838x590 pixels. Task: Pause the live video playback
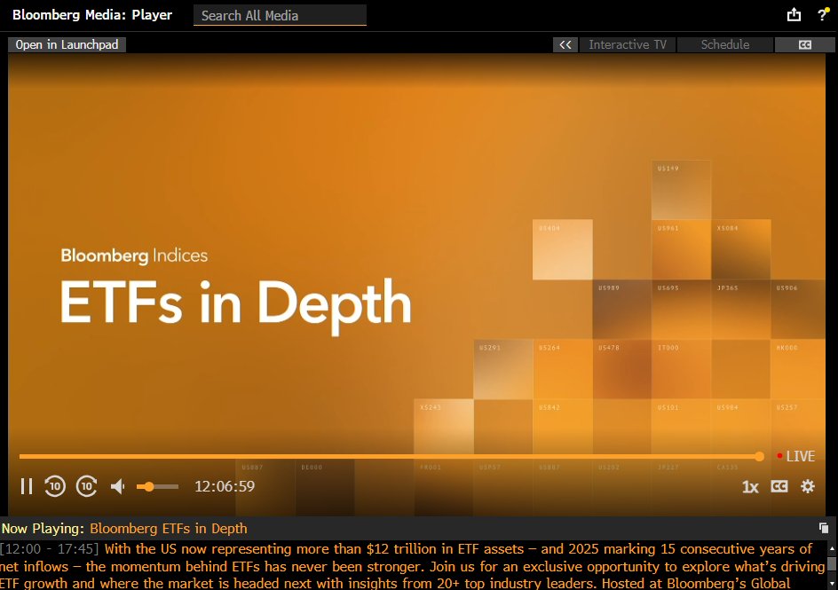[27, 486]
